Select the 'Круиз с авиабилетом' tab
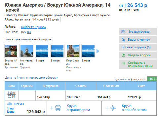 pos(129,108)
